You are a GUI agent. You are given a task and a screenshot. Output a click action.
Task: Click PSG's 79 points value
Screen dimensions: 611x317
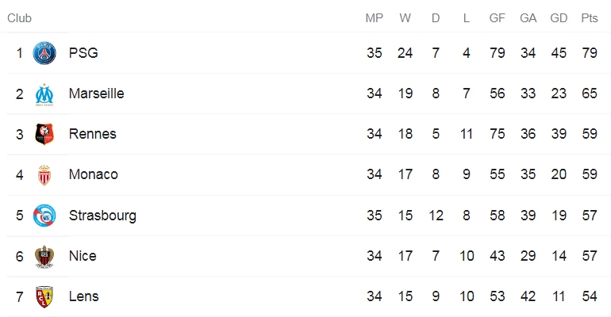590,53
